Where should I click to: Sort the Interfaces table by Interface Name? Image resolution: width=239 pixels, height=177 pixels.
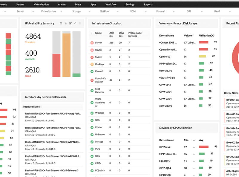tap(31, 107)
